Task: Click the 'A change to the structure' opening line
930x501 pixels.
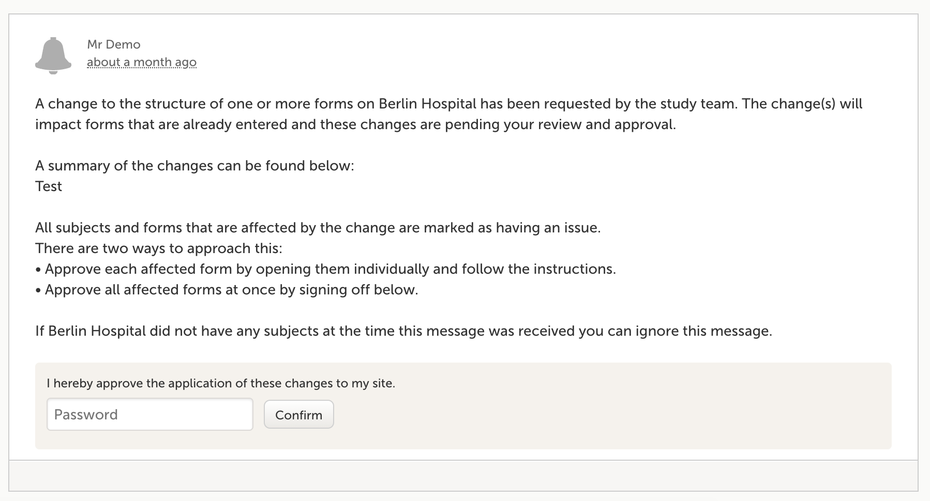Action: click(x=207, y=104)
